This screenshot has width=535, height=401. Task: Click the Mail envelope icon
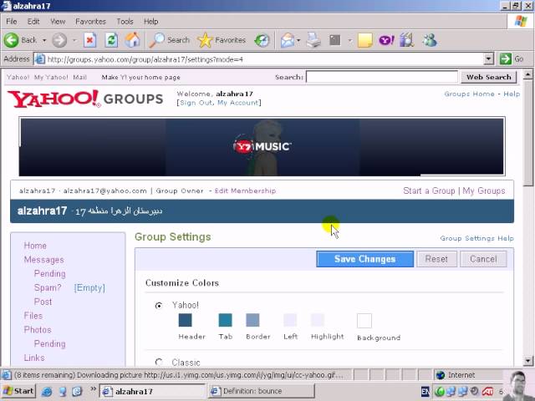(x=288, y=40)
